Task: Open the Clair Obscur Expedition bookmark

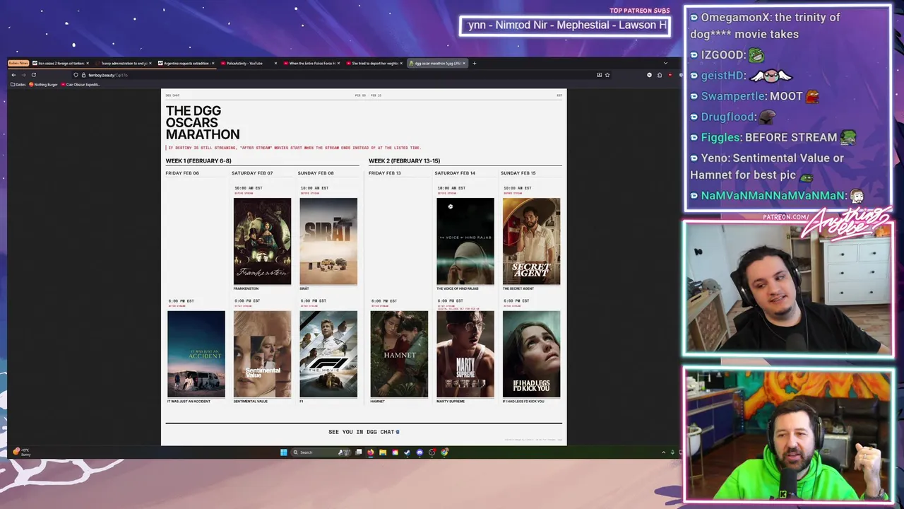Action: click(x=81, y=84)
